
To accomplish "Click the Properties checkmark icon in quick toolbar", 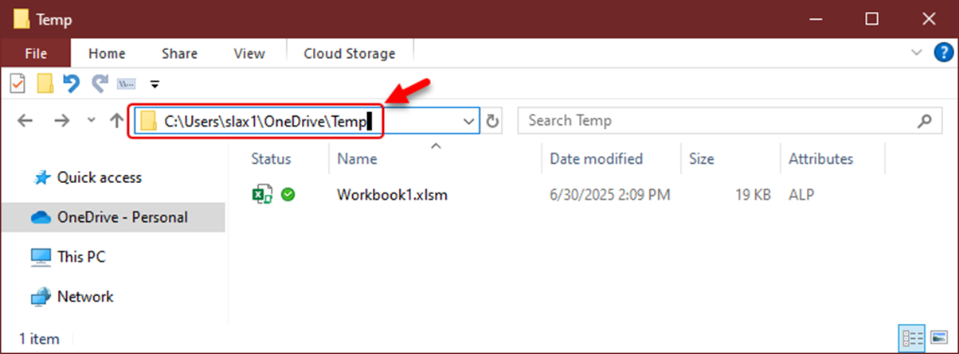I will [x=17, y=83].
